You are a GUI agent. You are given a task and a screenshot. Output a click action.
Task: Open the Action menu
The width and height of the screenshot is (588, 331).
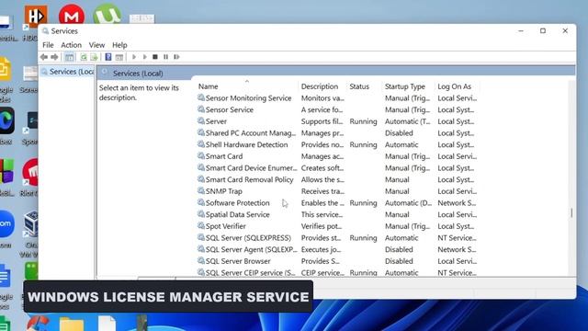pyautogui.click(x=72, y=45)
